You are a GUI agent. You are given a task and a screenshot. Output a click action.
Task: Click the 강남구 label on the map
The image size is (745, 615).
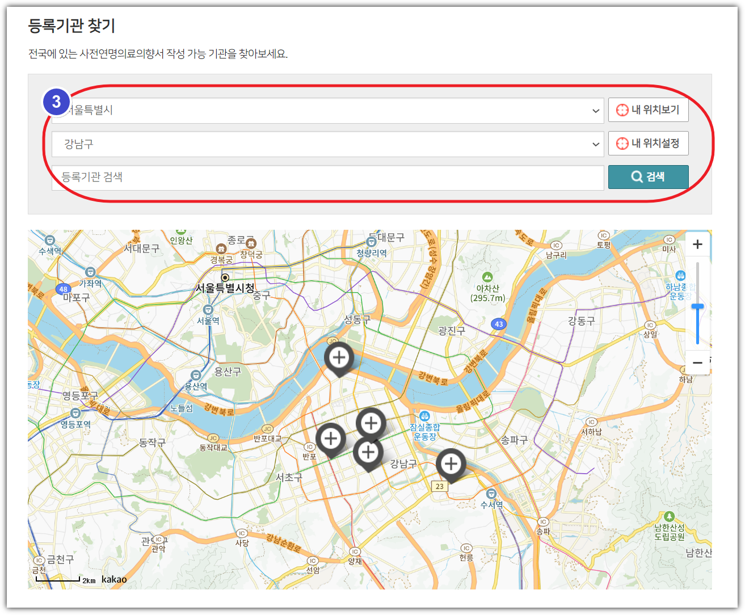403,464
